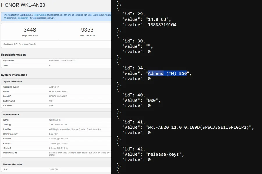262x174 pixels.
Task: Click the Model row value HONOR WKL-AN20
Action: point(58,92)
